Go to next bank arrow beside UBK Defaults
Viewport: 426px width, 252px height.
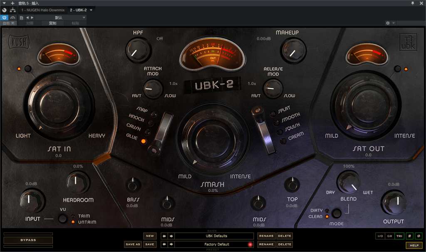click(x=171, y=236)
